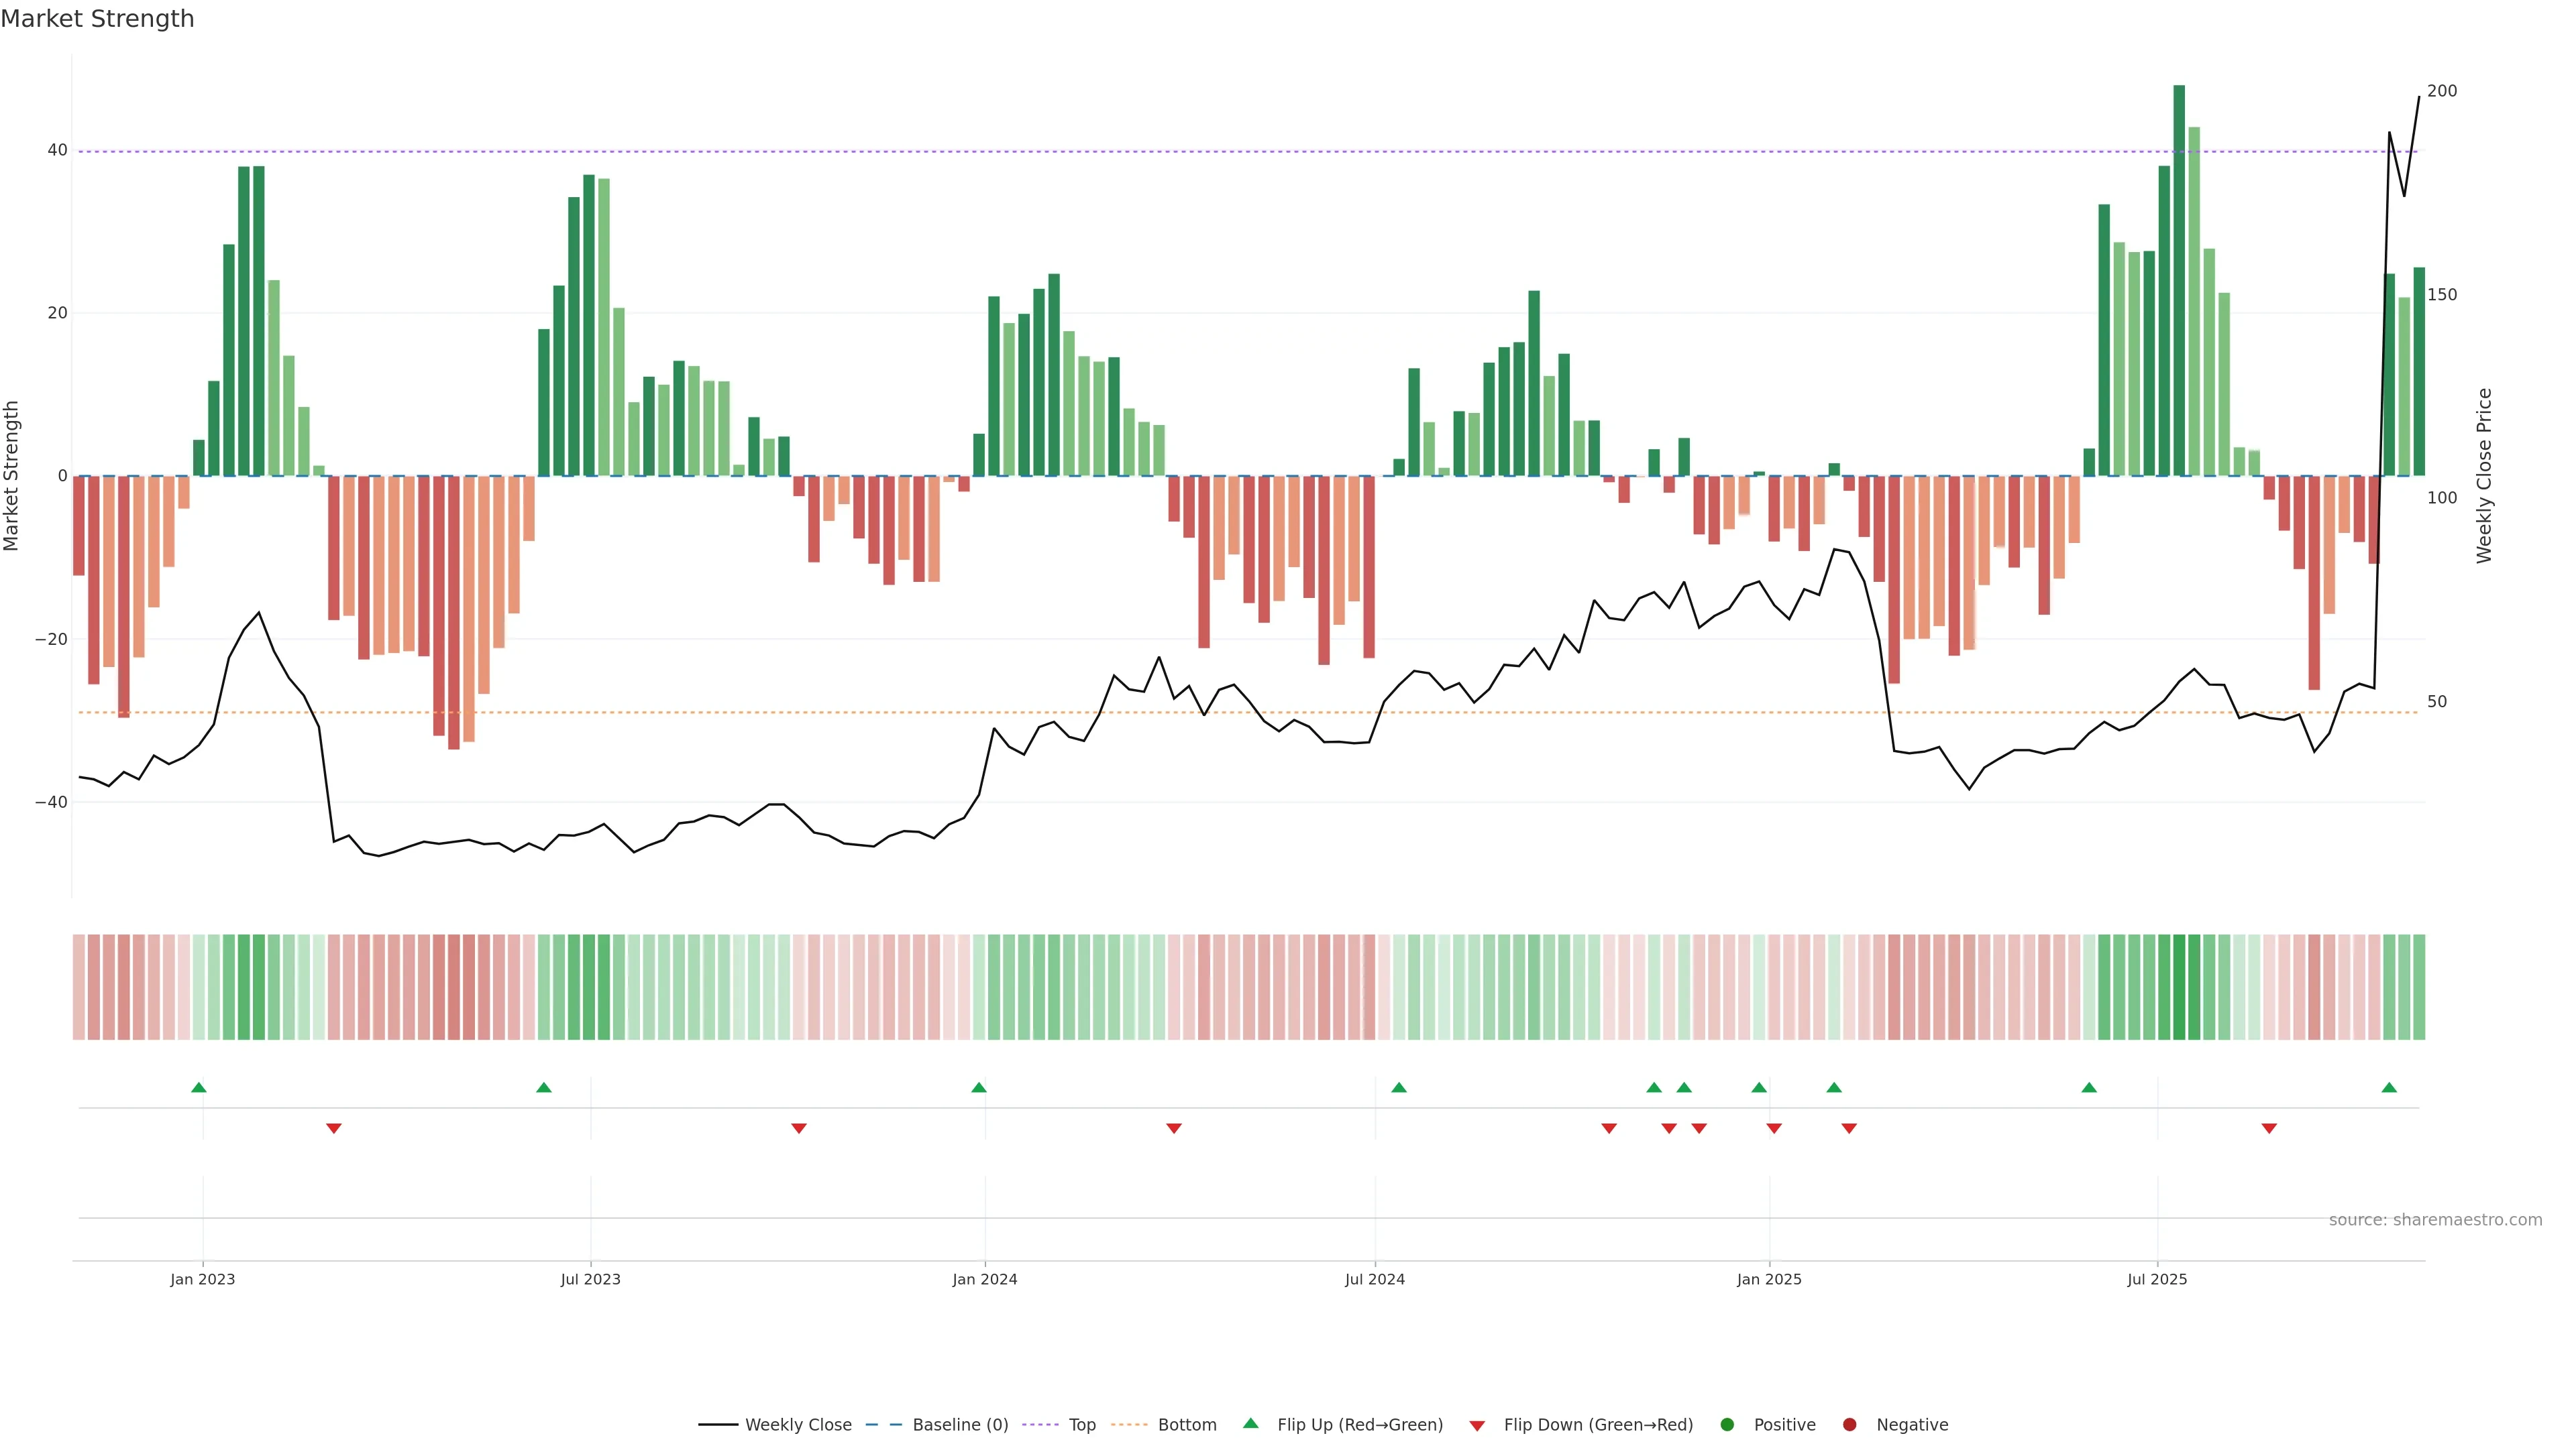Screen dimensions: 2576x1448
Task: Click the Jan 2025 x-axis label
Action: pos(1769,1279)
